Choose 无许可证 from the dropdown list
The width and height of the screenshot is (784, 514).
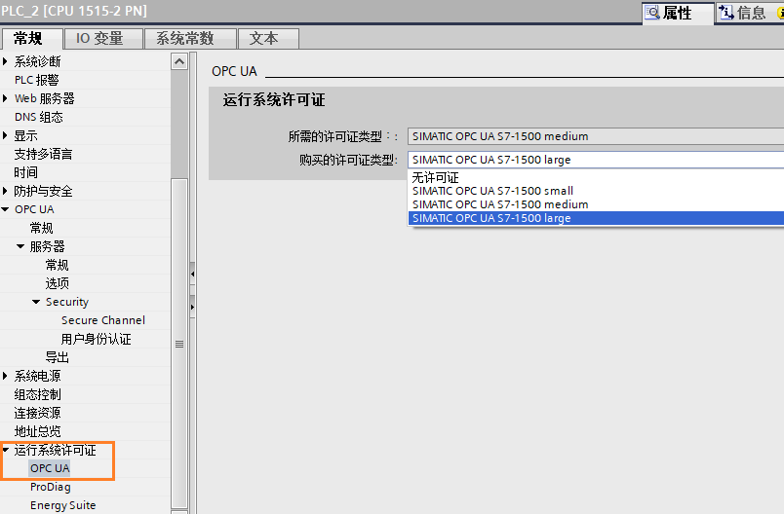coord(596,177)
